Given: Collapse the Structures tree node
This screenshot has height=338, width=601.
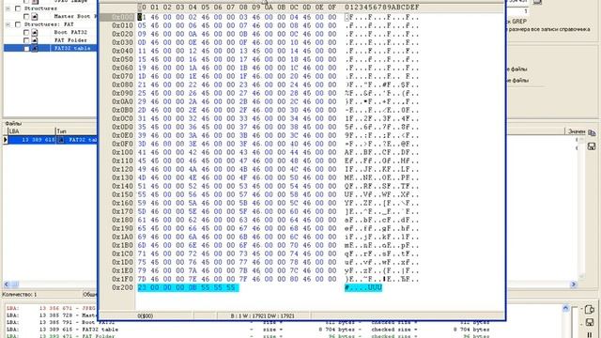Looking at the screenshot, I should [8, 8].
